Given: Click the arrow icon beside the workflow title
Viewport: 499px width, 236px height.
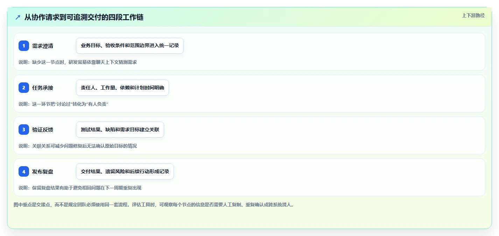Looking at the screenshot, I should (x=18, y=17).
